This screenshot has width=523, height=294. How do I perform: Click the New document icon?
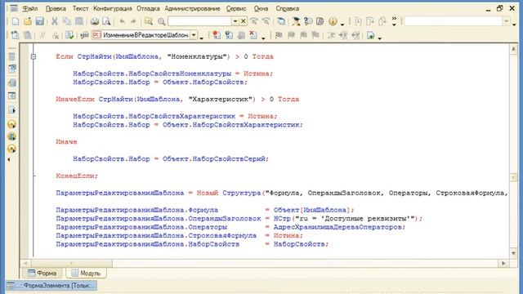click(x=16, y=22)
